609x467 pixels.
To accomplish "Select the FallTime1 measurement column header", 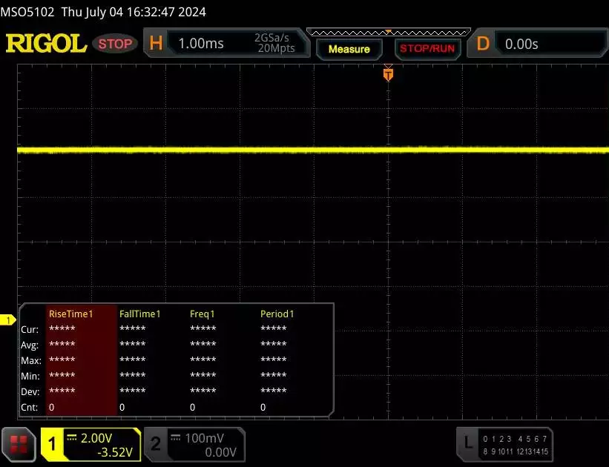I will pyautogui.click(x=139, y=314).
